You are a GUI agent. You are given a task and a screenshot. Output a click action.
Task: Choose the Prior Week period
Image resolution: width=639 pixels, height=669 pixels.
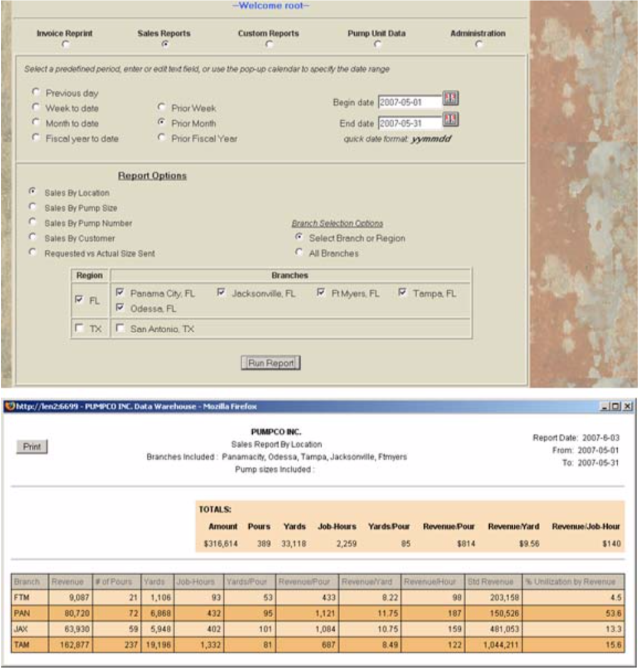point(161,107)
